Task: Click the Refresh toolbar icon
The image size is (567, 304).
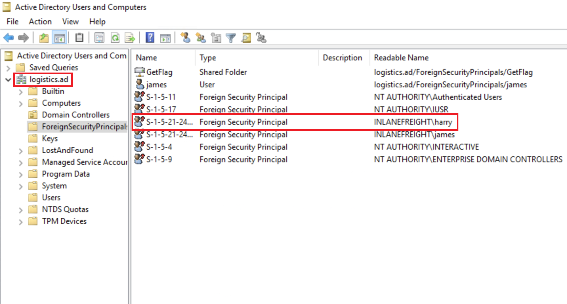Action: pos(115,38)
